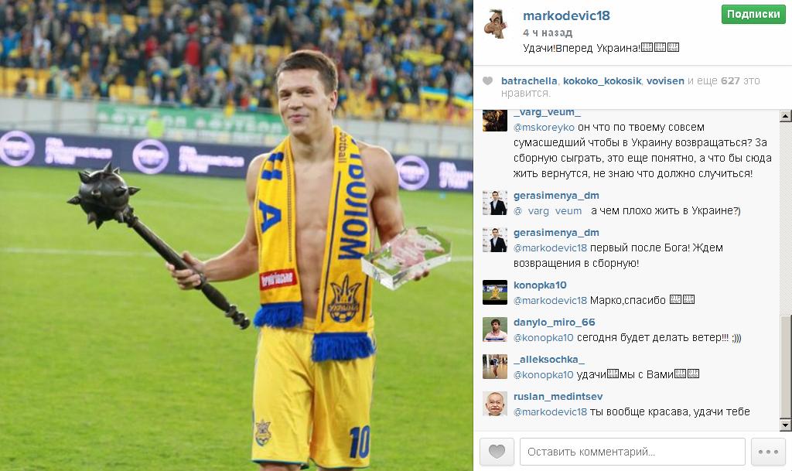
Task: Open kokoko_kokosik liker profile link
Action: [x=602, y=80]
